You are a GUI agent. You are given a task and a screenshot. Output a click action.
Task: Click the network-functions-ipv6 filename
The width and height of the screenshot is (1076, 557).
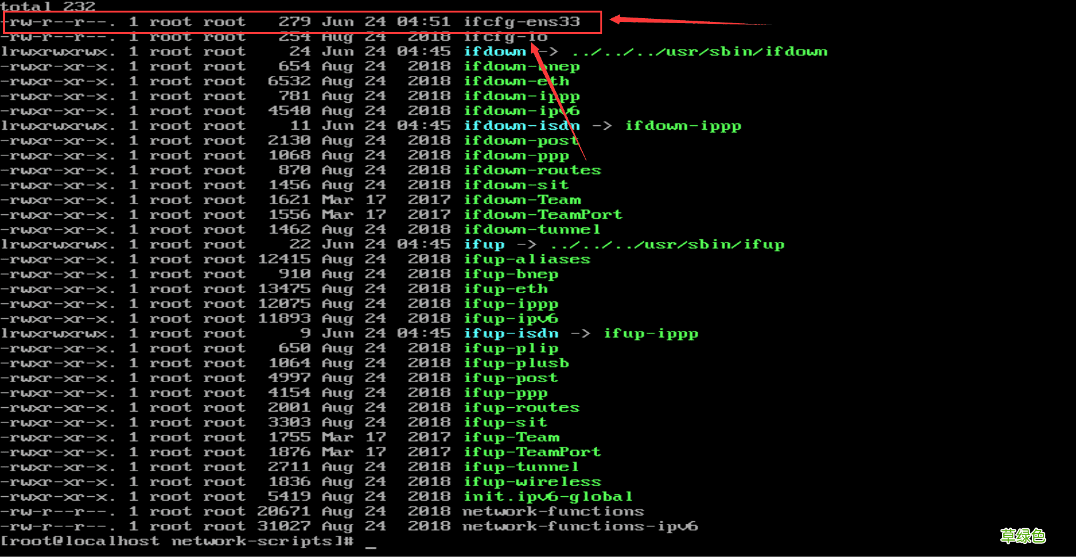click(x=580, y=526)
